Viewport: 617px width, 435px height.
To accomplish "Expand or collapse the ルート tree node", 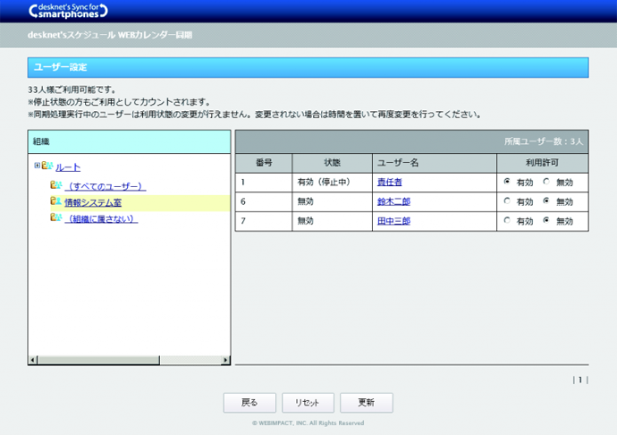I will pyautogui.click(x=37, y=166).
